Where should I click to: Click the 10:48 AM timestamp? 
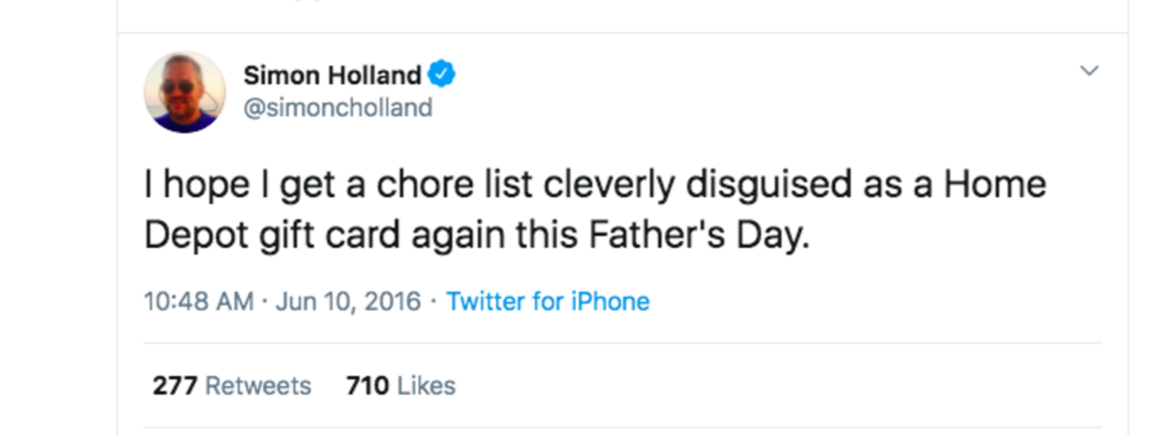pos(199,301)
